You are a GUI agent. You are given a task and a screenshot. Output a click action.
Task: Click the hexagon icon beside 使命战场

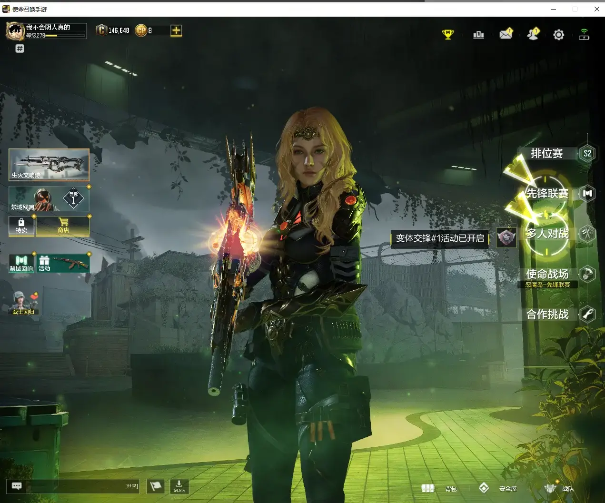pyautogui.click(x=587, y=274)
